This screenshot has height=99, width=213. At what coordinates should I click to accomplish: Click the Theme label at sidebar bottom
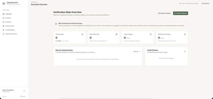point(4,96)
